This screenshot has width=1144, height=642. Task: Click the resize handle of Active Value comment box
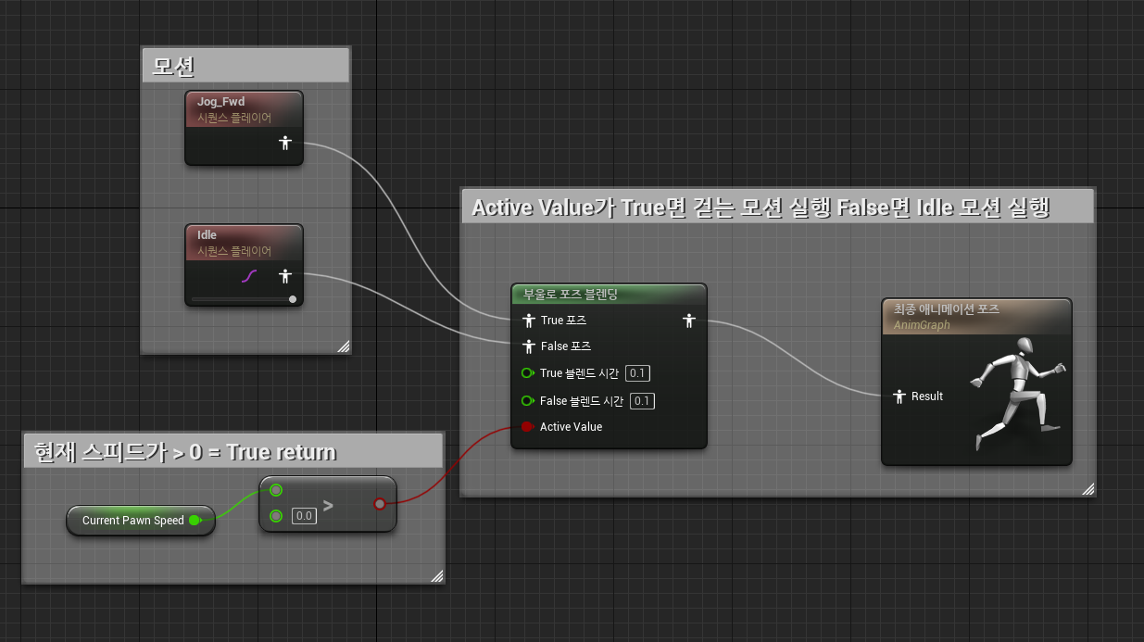pos(1087,489)
